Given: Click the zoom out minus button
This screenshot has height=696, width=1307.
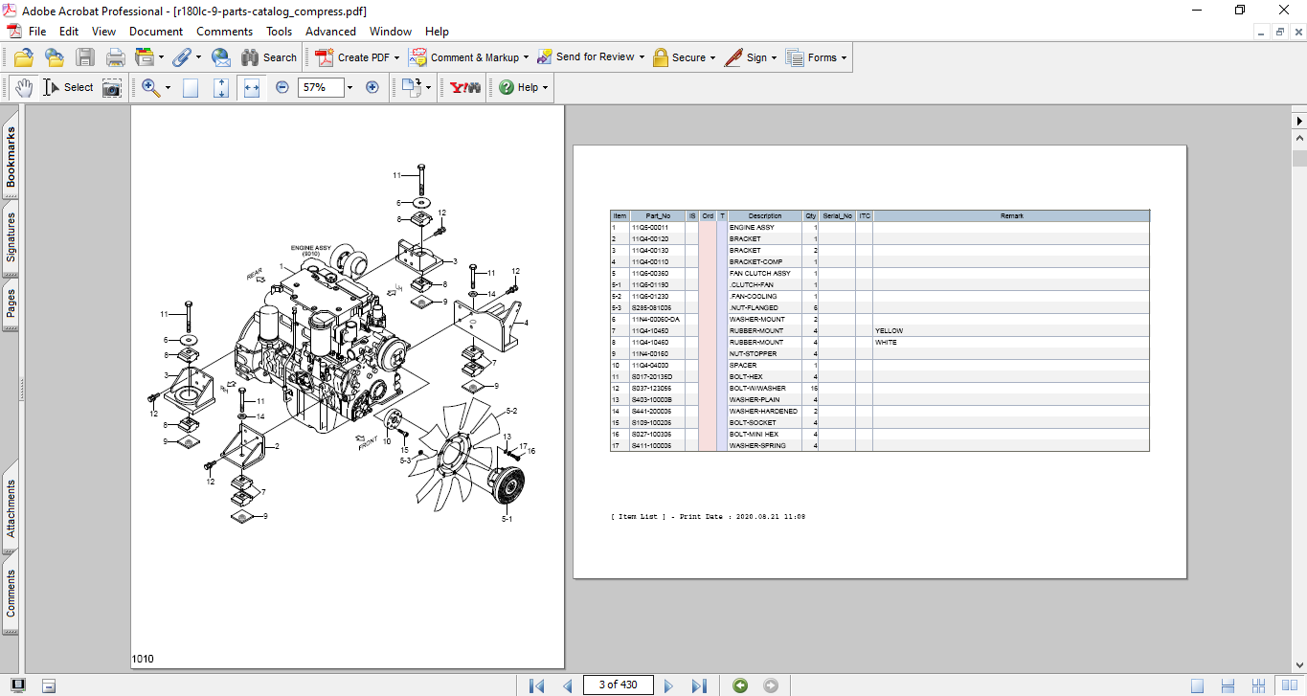Looking at the screenshot, I should (x=282, y=87).
